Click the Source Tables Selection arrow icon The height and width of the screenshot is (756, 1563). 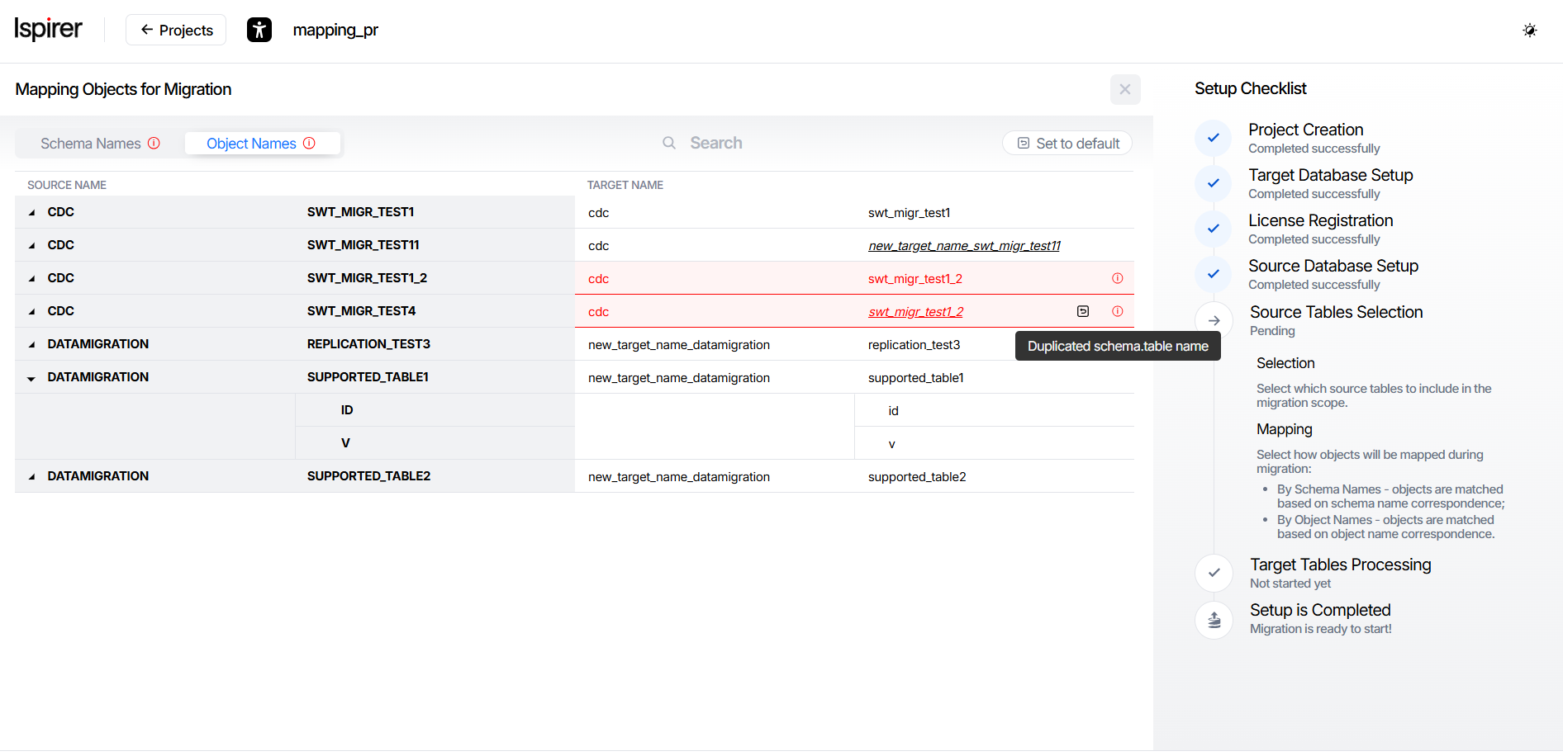point(1214,320)
